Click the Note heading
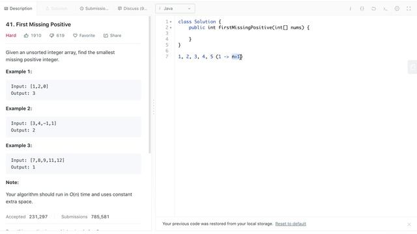 coord(12,183)
